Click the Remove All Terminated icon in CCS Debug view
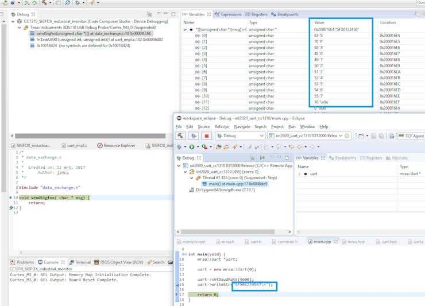Screen dimensions: 425x306 tap(149, 14)
